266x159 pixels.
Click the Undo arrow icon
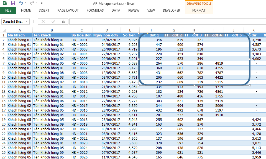pos(21,3)
